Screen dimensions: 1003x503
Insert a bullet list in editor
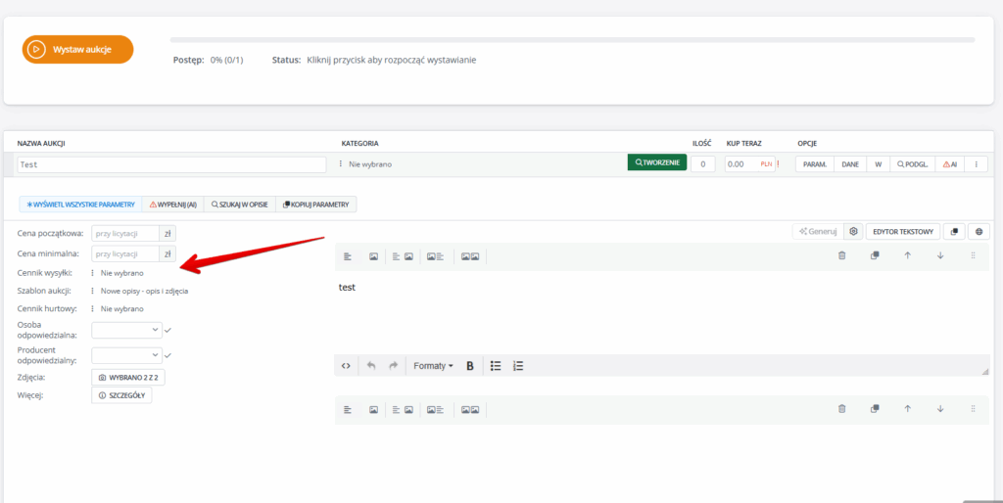click(x=496, y=366)
